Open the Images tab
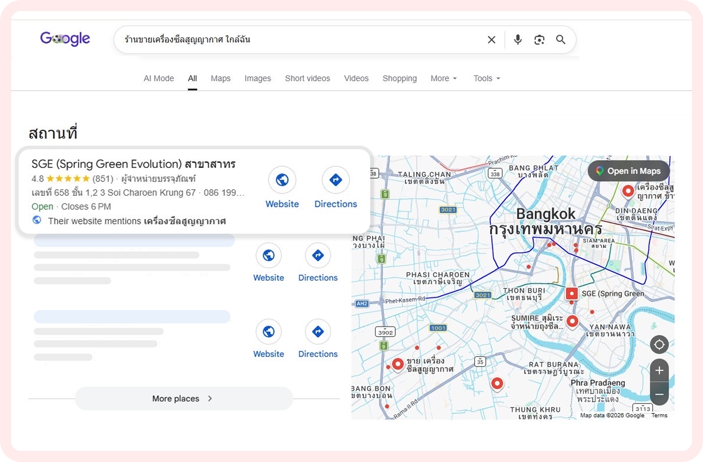Screen dimensions: 703x462 tap(258, 78)
